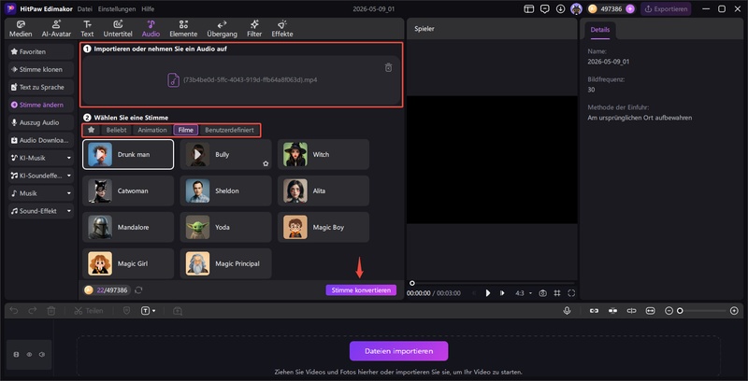Switch to the Animation voice tab

tap(152, 130)
